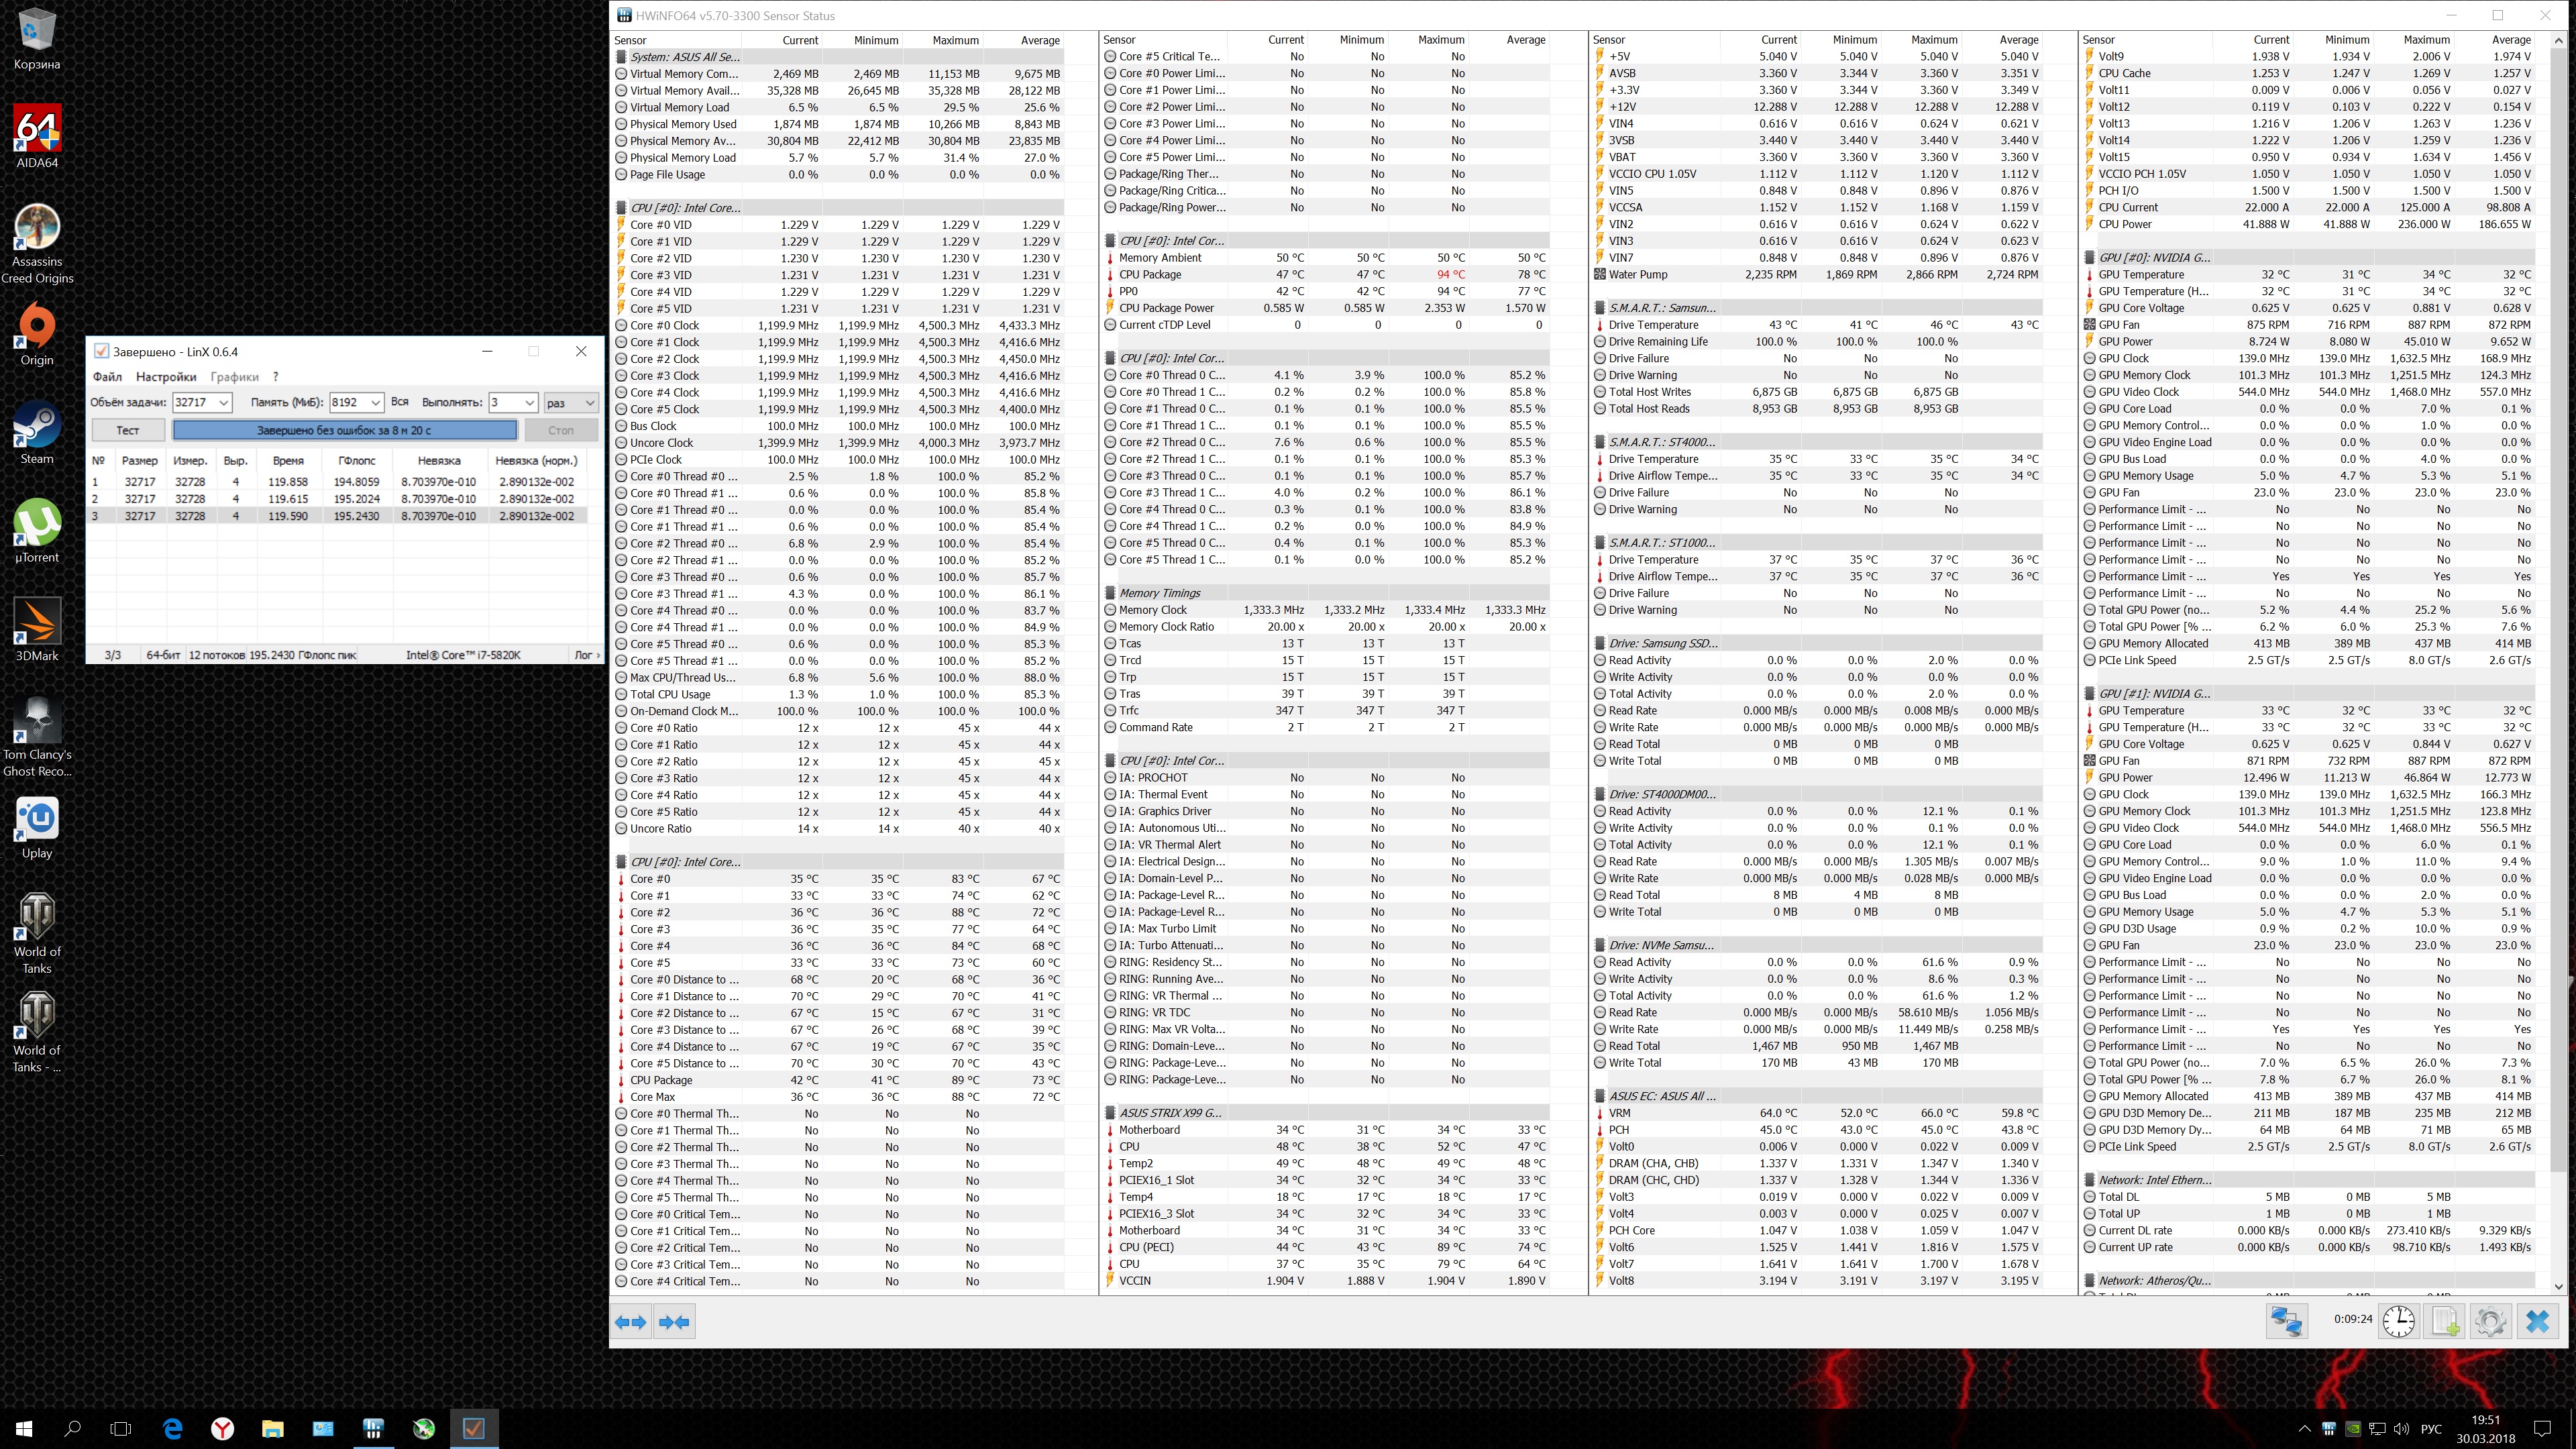The width and height of the screenshot is (2576, 1449).
Task: Open the Память (МиБ) combo box
Action: click(x=375, y=402)
